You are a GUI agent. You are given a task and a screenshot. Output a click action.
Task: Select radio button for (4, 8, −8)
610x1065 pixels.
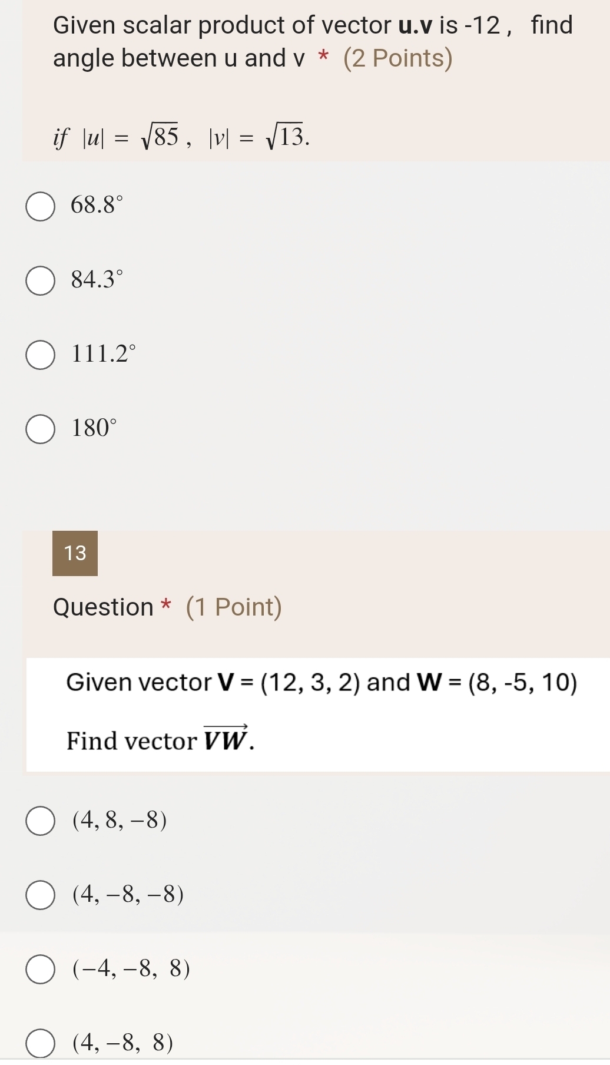pyautogui.click(x=40, y=821)
